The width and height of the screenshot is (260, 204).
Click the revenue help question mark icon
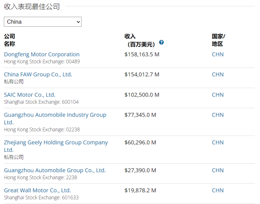tap(162, 43)
